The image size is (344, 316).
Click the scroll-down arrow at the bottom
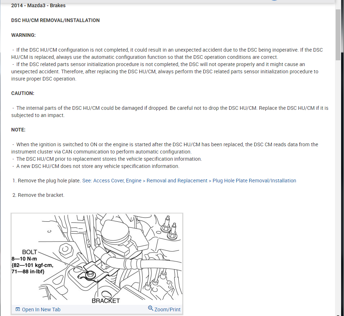pos(338,315)
